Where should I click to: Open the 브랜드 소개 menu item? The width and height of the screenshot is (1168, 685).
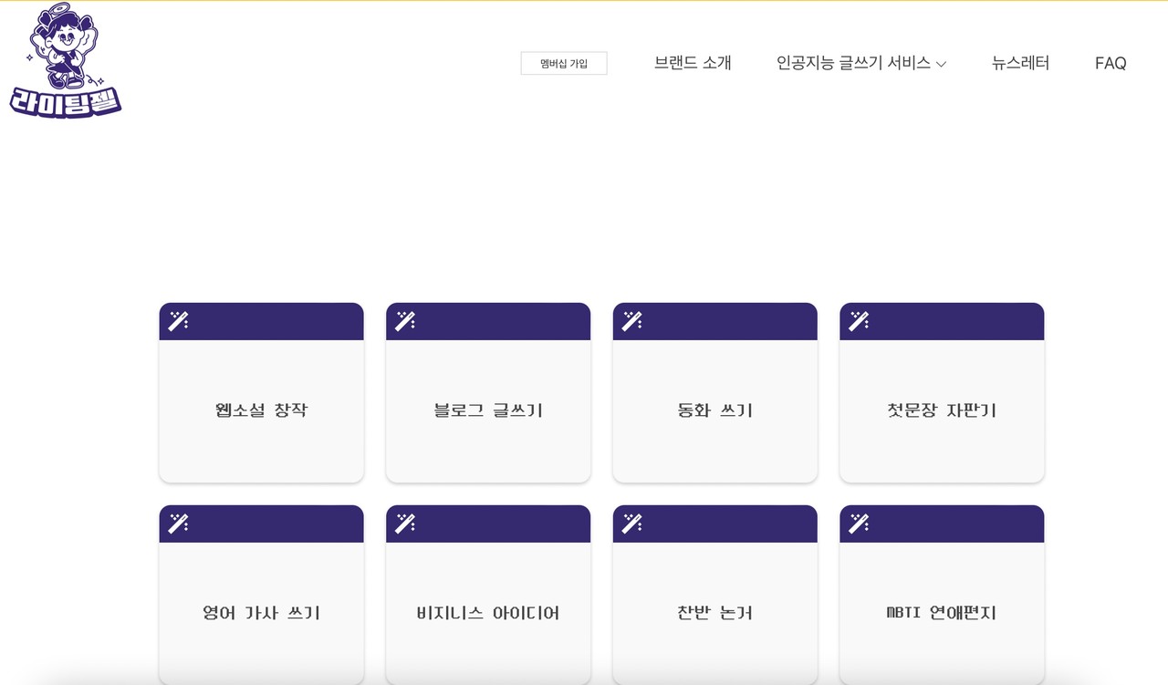click(x=693, y=63)
